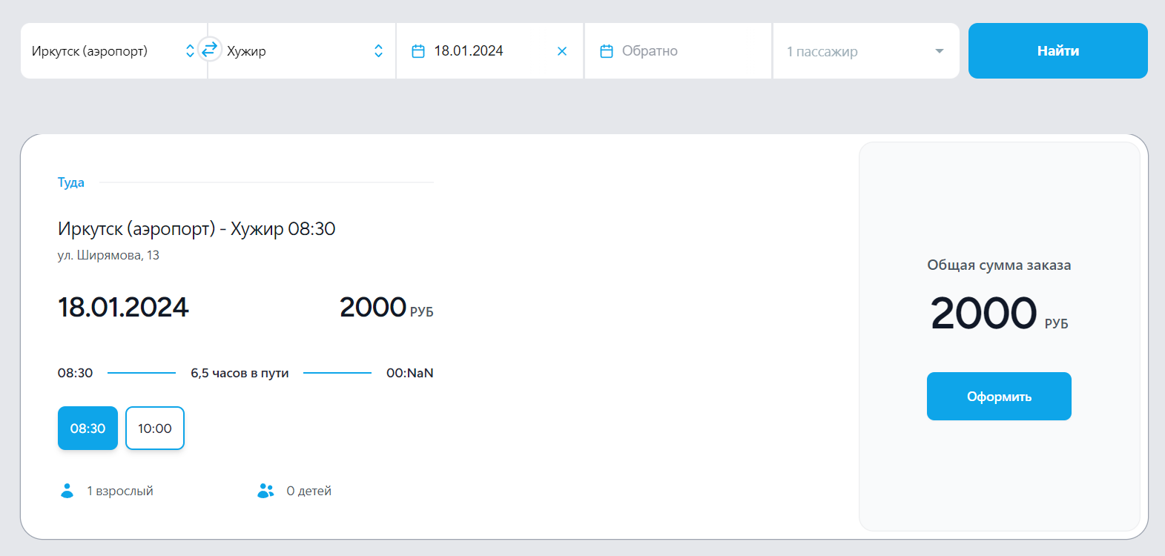The height and width of the screenshot is (556, 1165).
Task: Click the Туда section label
Action: tap(71, 182)
